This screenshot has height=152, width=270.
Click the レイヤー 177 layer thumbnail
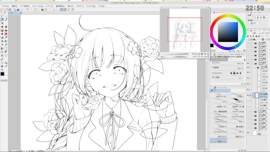point(257,107)
